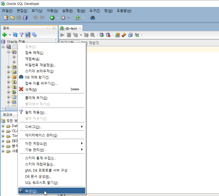The width and height of the screenshot is (219, 196).
Task: Open the 도구(T) menu
Action: point(95,11)
